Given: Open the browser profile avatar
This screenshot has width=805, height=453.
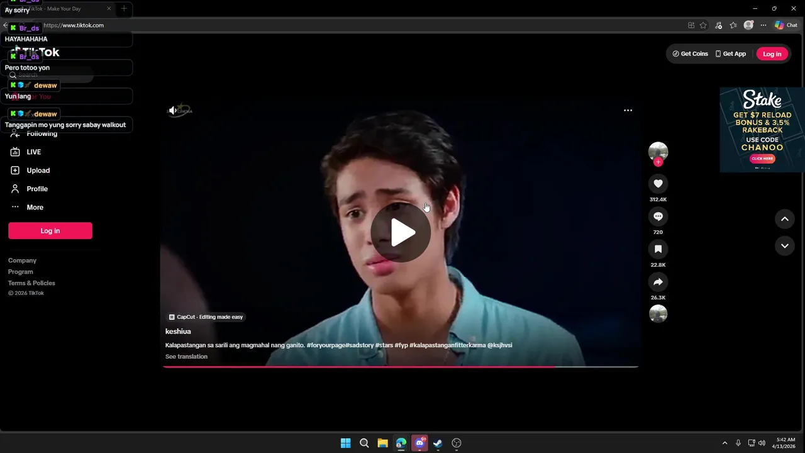Looking at the screenshot, I should click(x=748, y=25).
